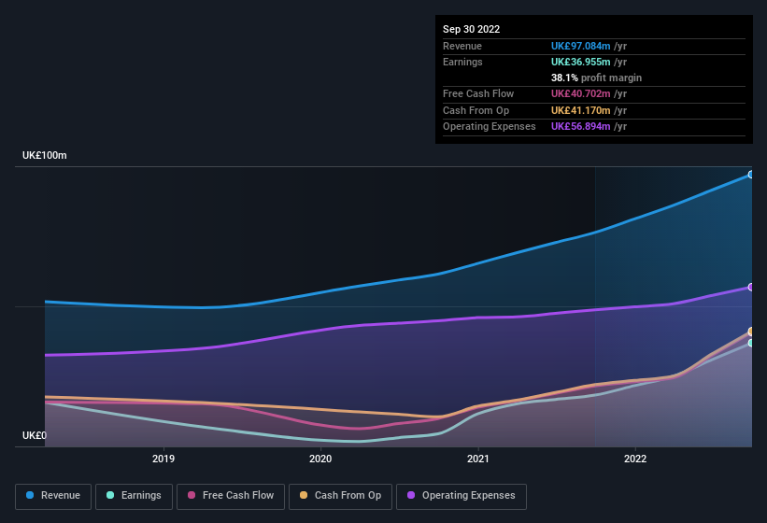Click the Operating Expenses label in tooltip

490,127
